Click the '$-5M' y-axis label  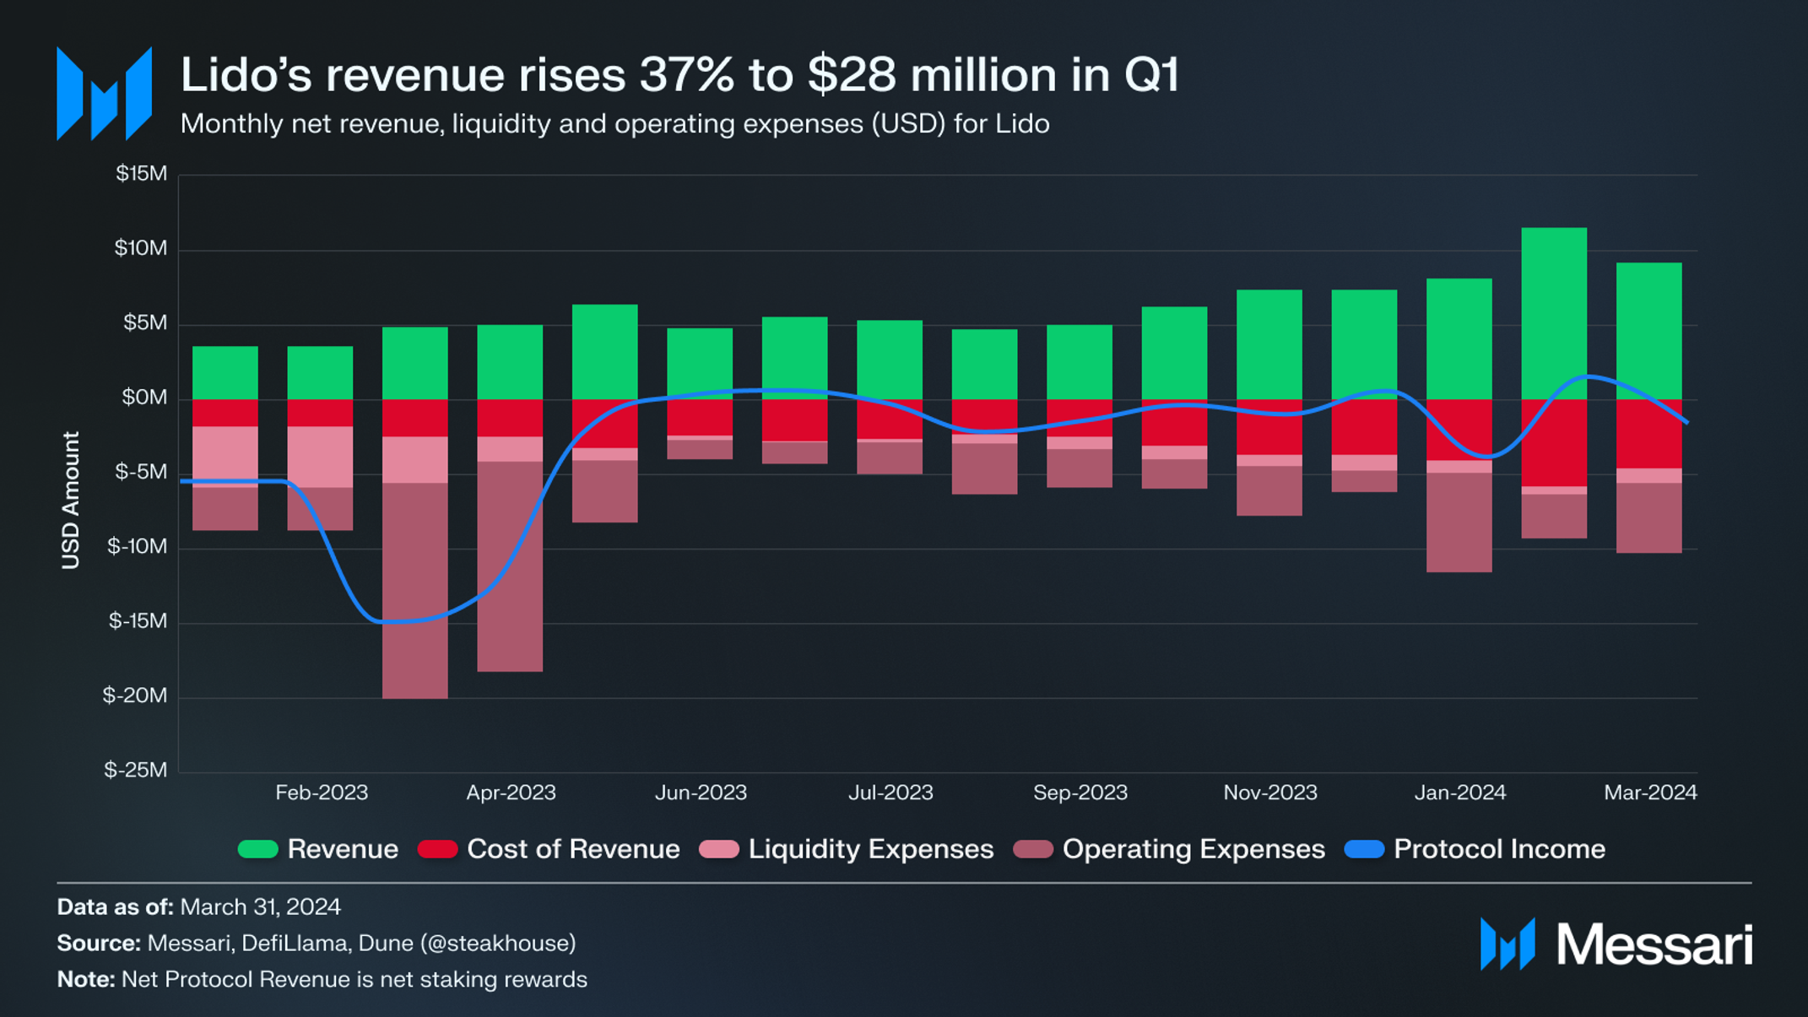pos(142,472)
